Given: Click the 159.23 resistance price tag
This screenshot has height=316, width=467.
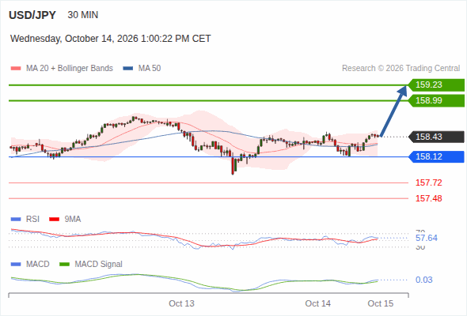Looking at the screenshot, I should coord(436,85).
